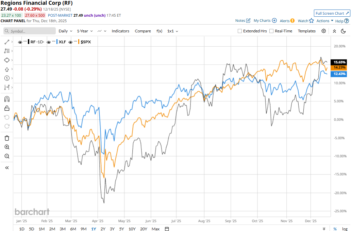Expand the Actions dropdown menu
This screenshot has width=351, height=231.
coord(325,21)
